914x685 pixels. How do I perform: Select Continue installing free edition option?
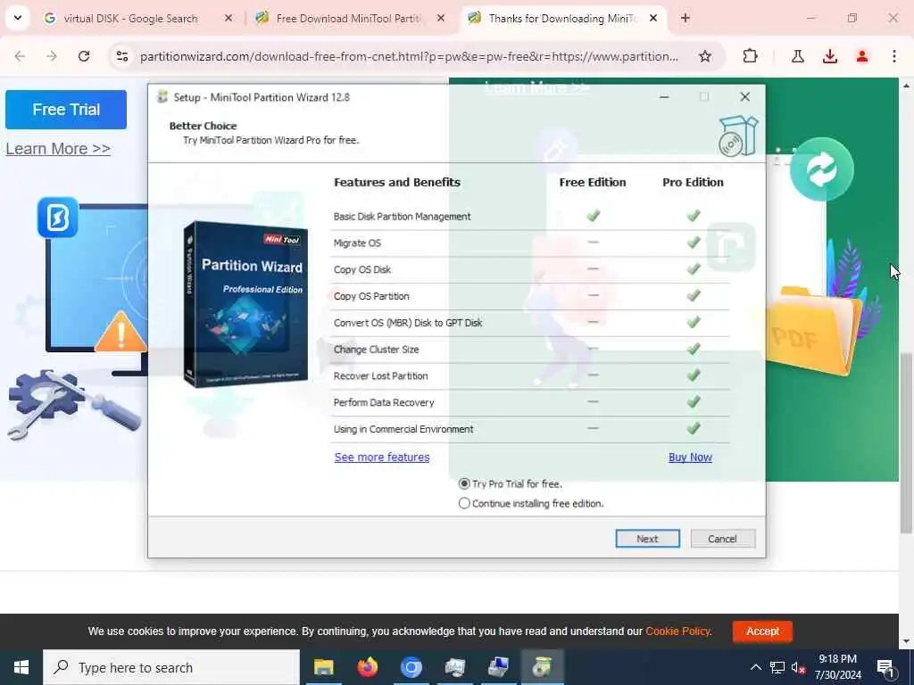tap(531, 503)
